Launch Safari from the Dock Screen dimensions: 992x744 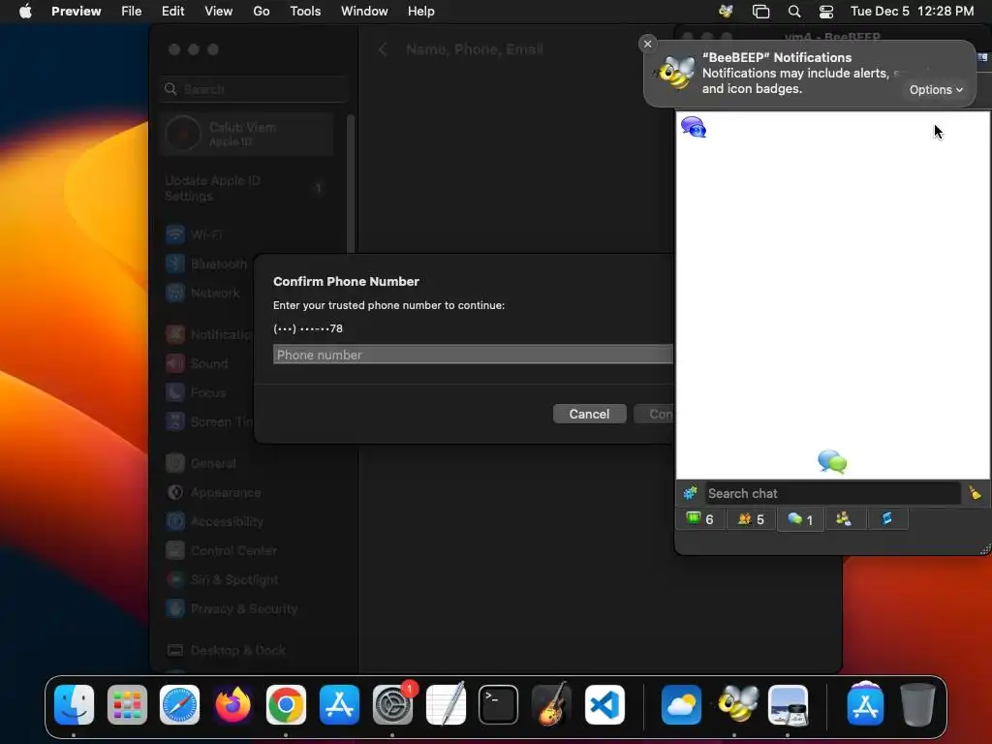click(x=179, y=705)
